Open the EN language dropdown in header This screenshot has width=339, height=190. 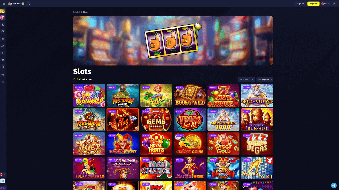click(x=325, y=4)
